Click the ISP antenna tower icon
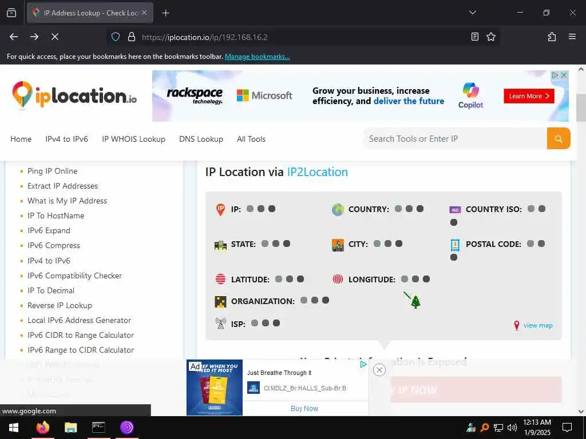 (x=220, y=324)
